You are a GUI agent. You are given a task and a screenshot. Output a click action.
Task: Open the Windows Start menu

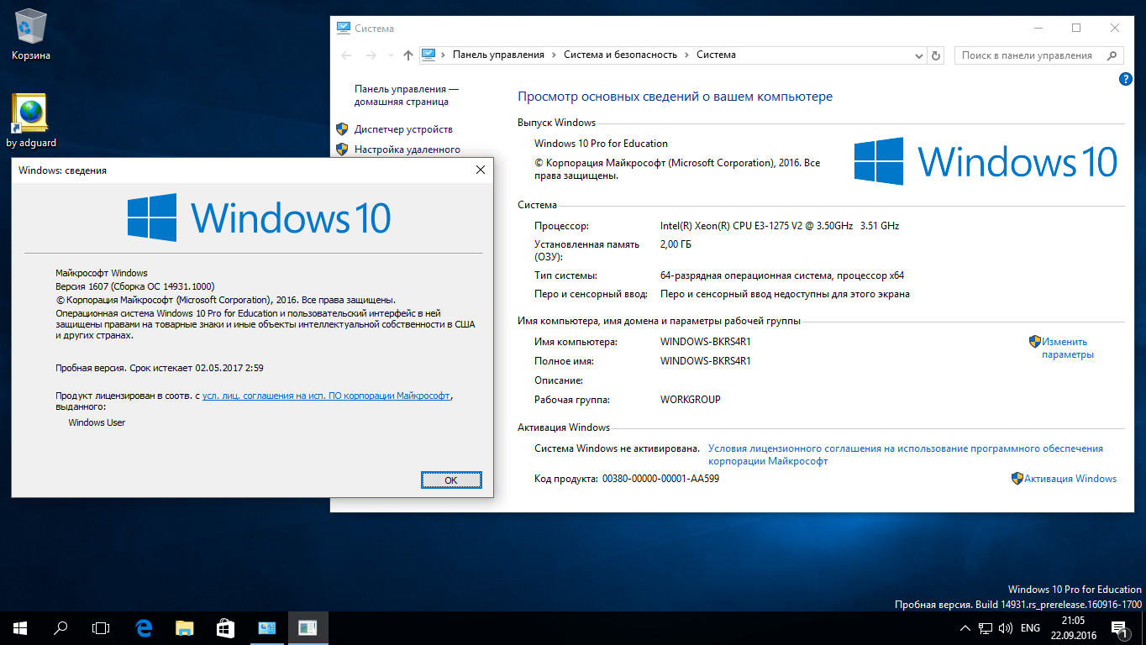point(20,627)
